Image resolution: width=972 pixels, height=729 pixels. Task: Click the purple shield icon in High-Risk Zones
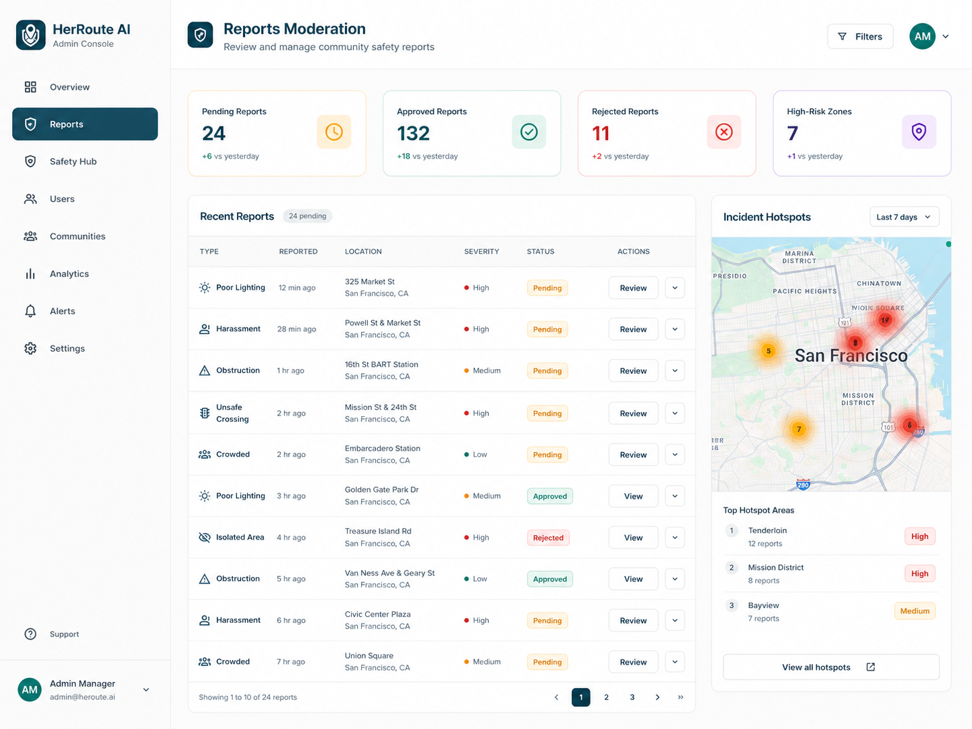919,132
